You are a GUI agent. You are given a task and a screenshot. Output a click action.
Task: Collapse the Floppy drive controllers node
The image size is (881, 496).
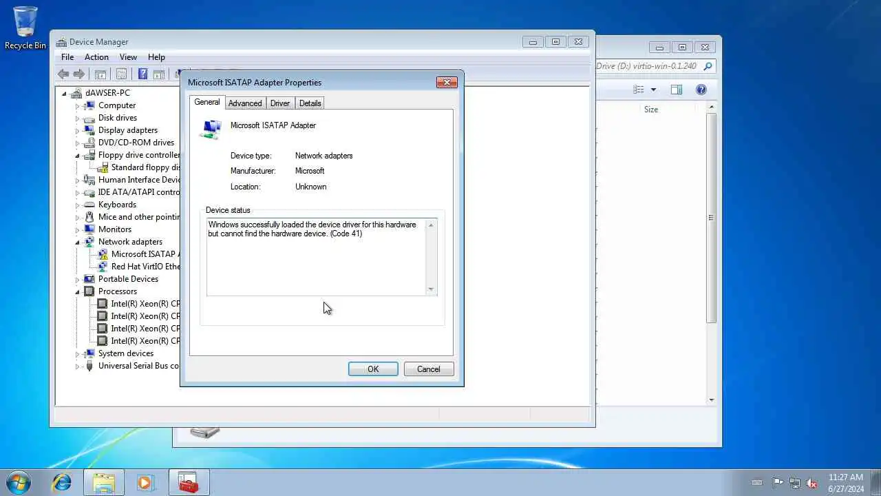(x=77, y=155)
